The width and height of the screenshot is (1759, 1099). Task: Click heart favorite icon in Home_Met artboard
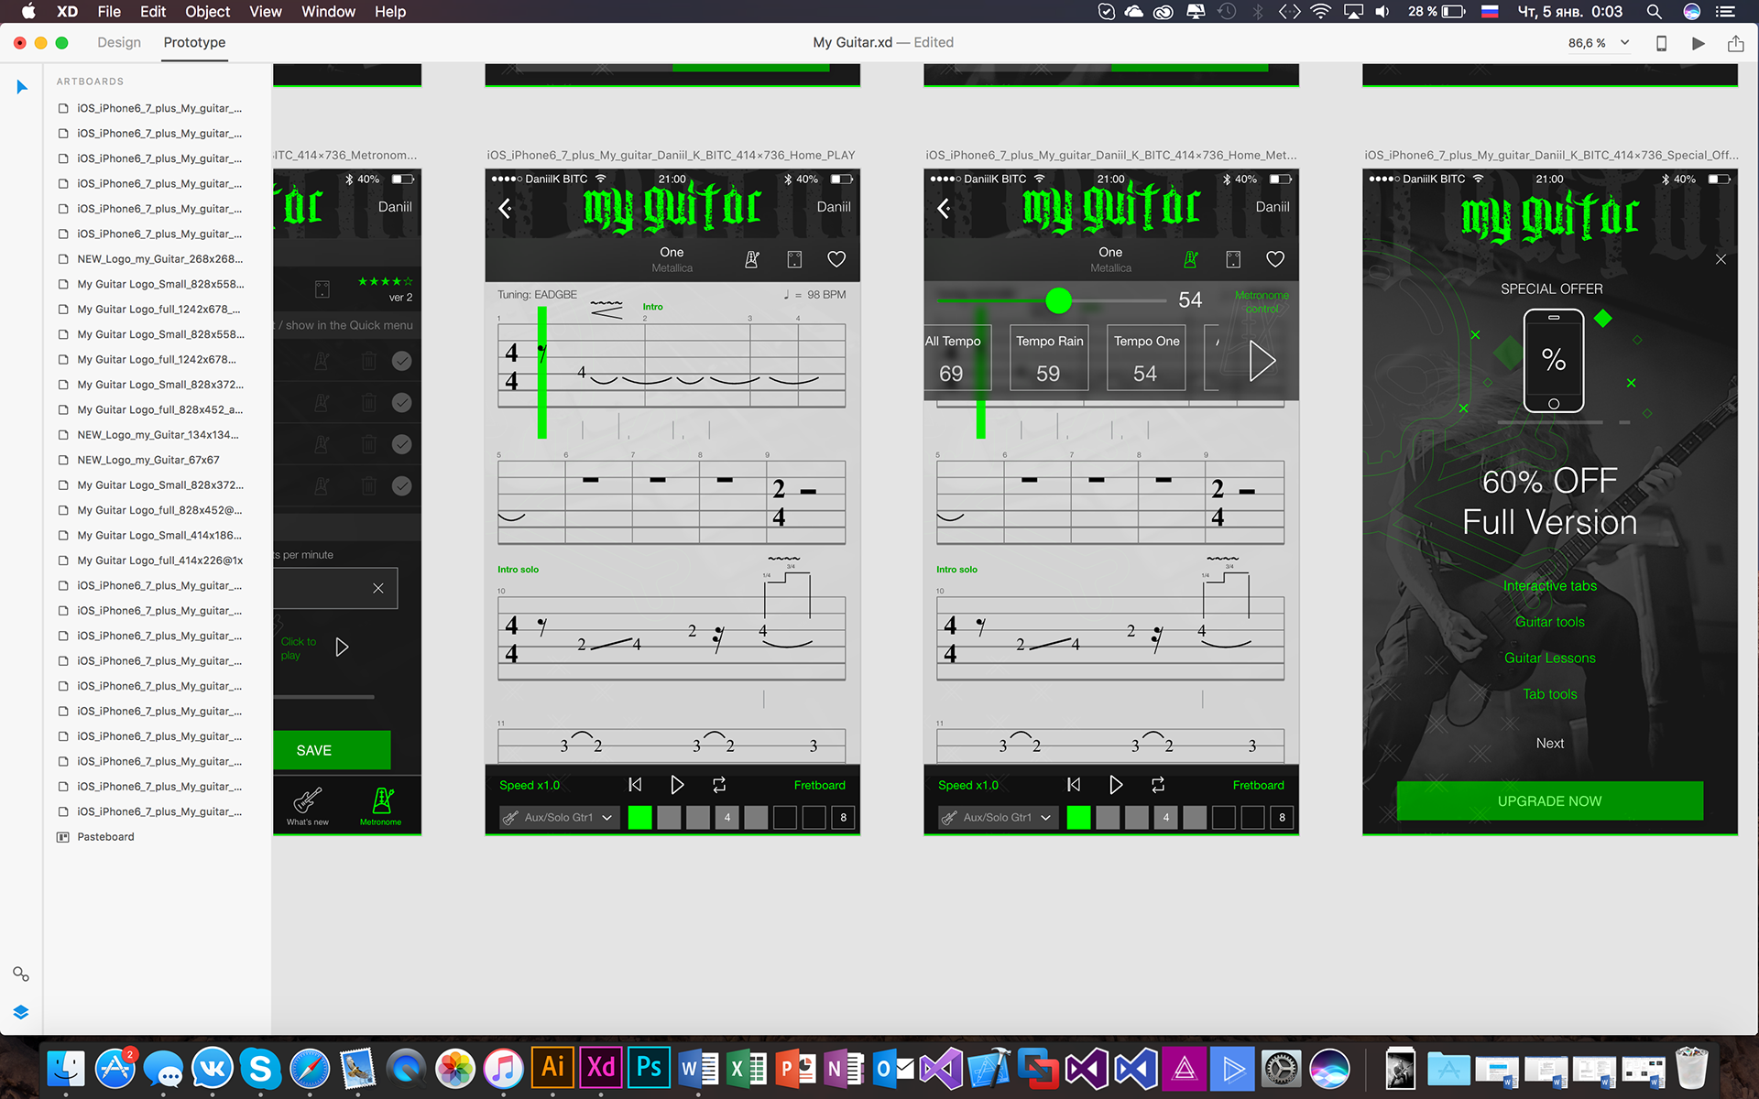tap(1275, 259)
